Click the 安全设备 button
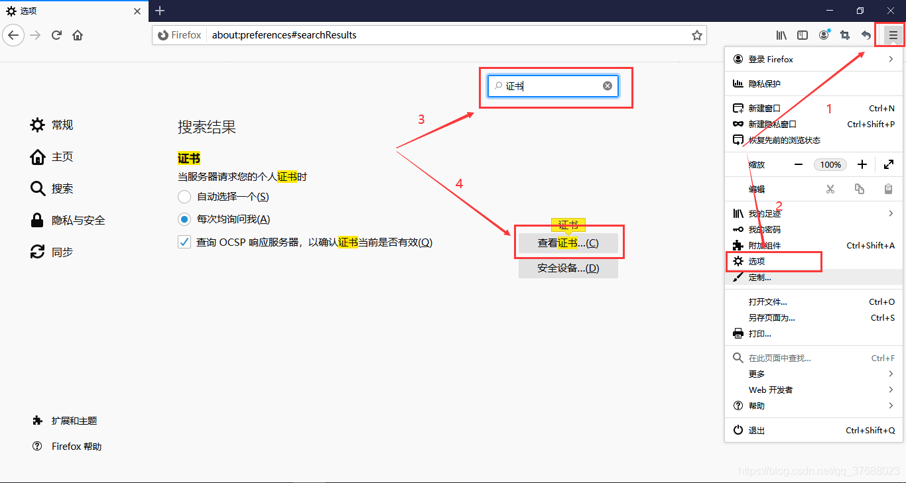 point(568,268)
